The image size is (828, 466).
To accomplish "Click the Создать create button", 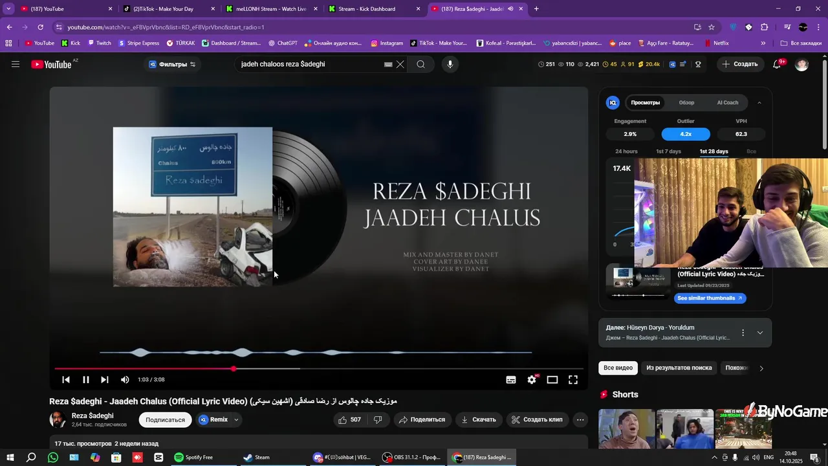I will pos(739,64).
